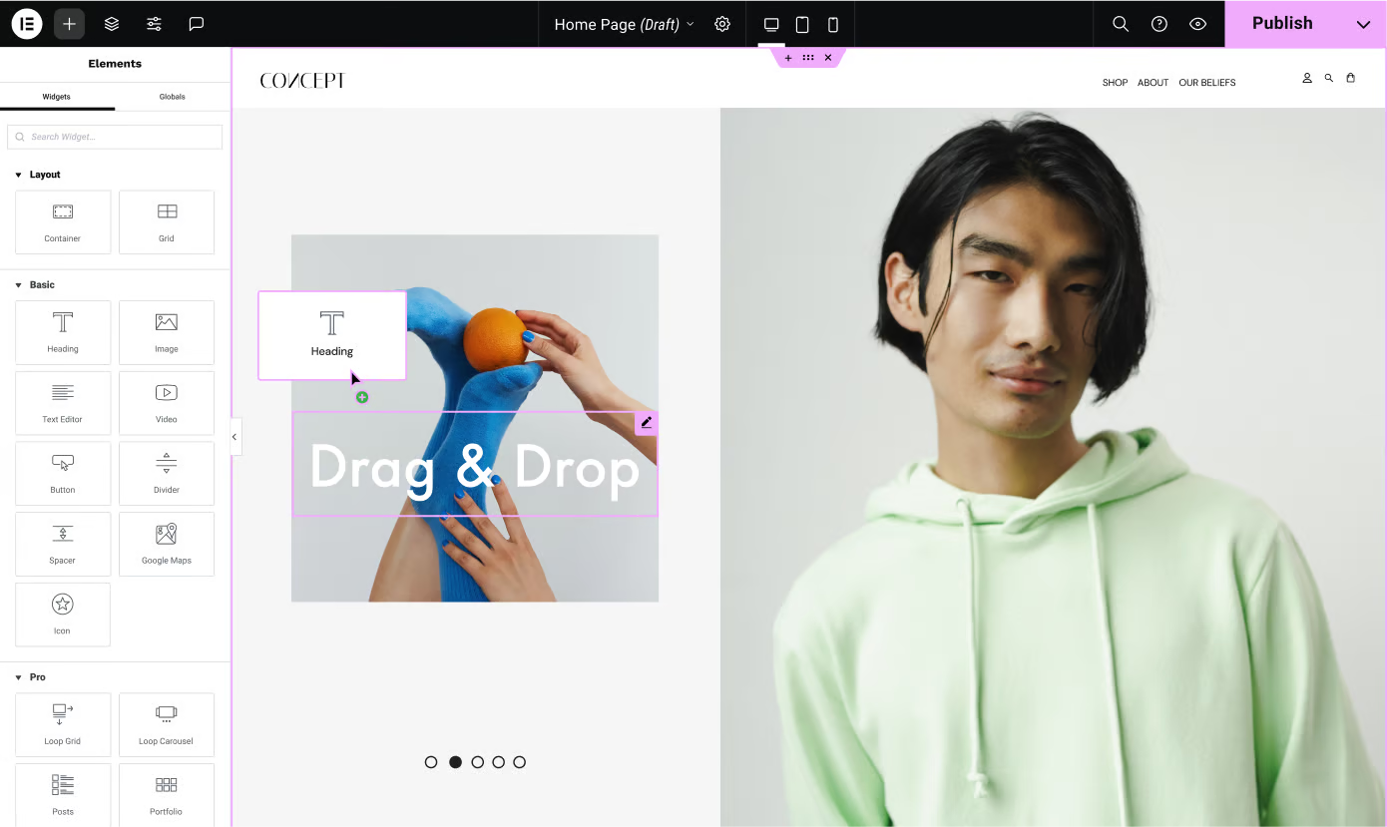Switch to the Globals tab
Image resolution: width=1387 pixels, height=827 pixels.
172,96
